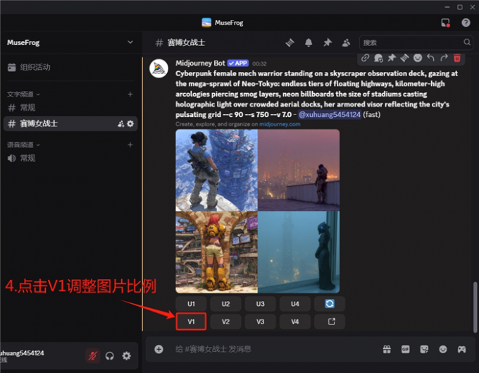Click the Midjourney Bot avatar
The width and height of the screenshot is (479, 373).
coord(159,68)
